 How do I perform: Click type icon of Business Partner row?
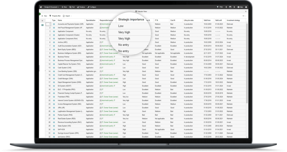click(54, 57)
